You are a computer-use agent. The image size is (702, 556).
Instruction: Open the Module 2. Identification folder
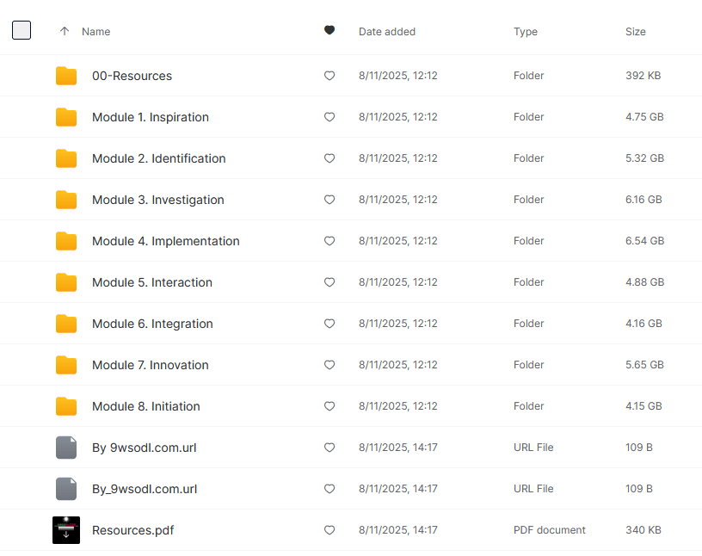[x=158, y=158]
